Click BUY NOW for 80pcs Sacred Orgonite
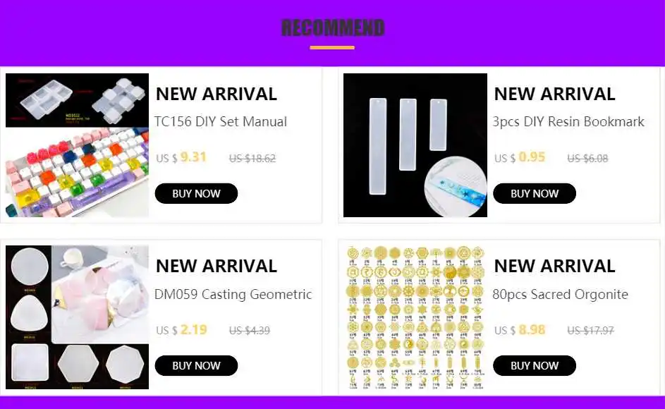The height and width of the screenshot is (409, 665). [x=535, y=366]
